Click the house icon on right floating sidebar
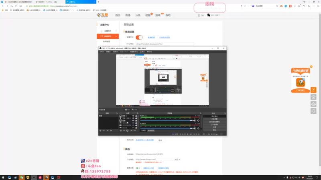321x180 pixels. [x=313, y=97]
